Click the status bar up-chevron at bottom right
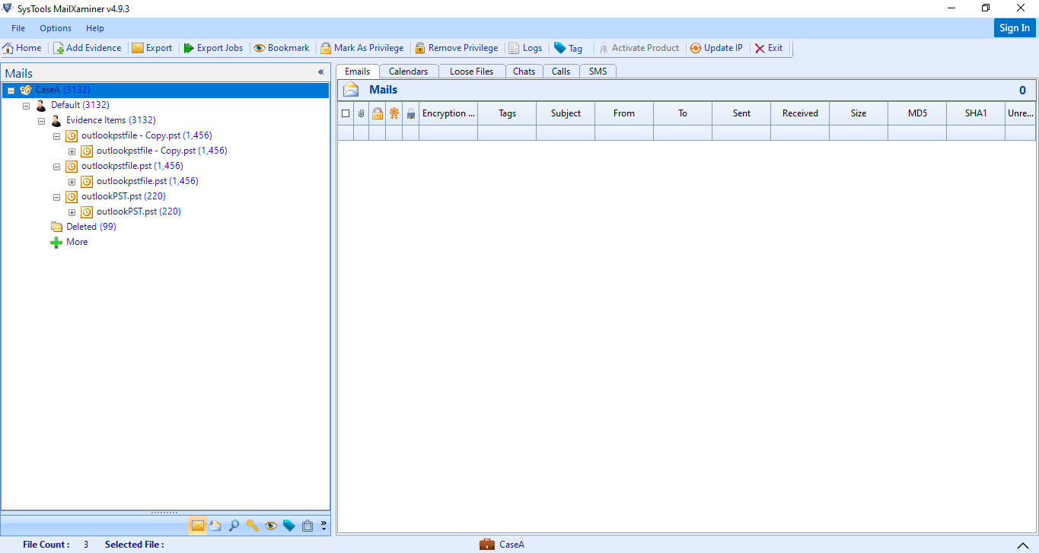Screen dimensions: 1039x553 pyautogui.click(x=1022, y=545)
